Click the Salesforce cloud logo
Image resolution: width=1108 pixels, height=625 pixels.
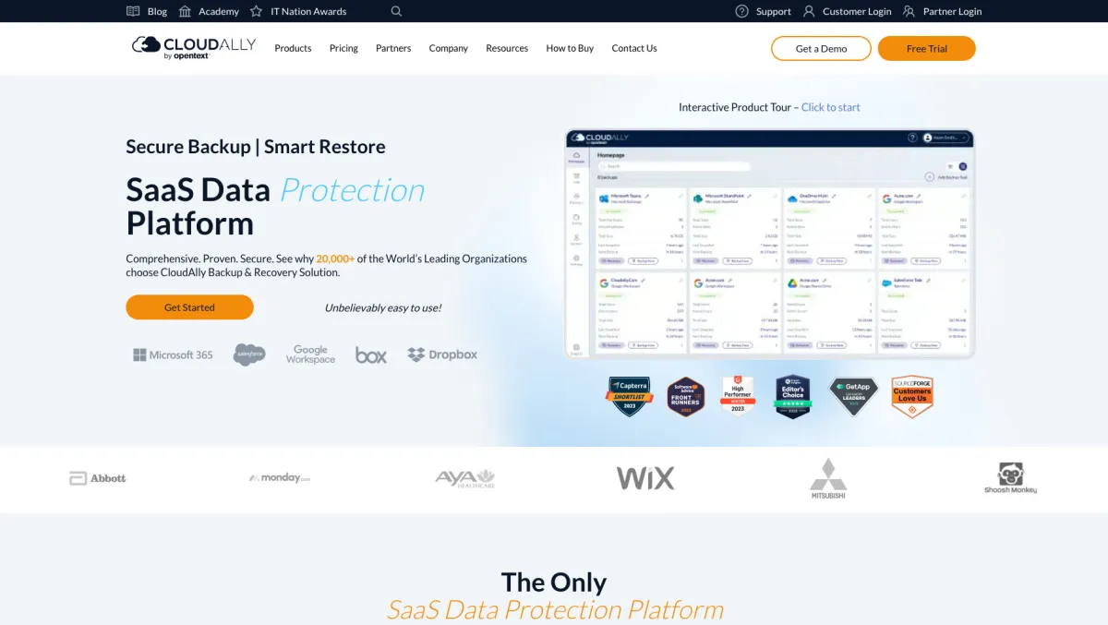pos(249,355)
